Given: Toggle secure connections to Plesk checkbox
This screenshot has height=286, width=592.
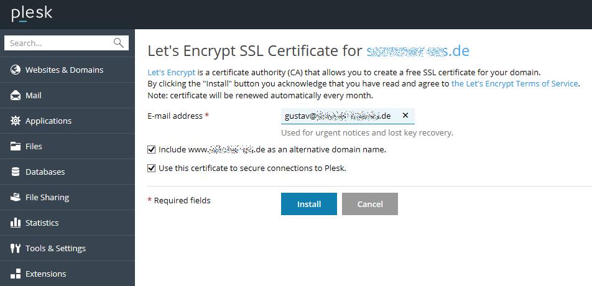Looking at the screenshot, I should [x=151, y=168].
